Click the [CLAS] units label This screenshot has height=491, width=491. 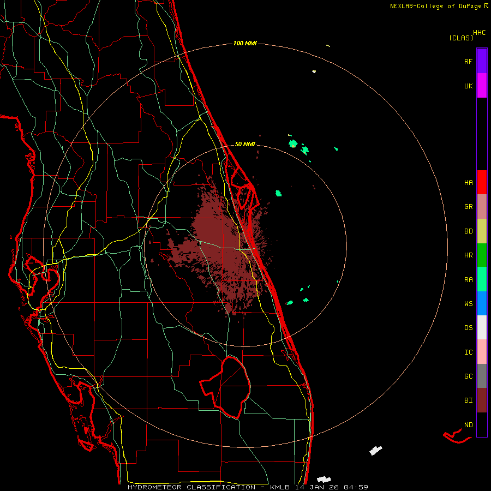tap(461, 38)
